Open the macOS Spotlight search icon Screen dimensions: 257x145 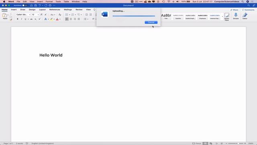click(243, 2)
